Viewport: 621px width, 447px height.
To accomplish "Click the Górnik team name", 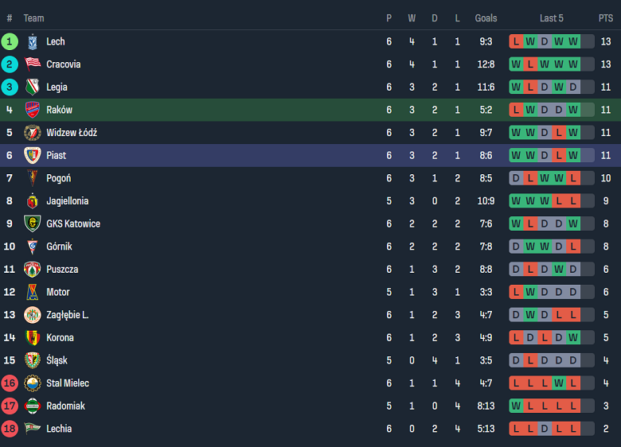I will pos(59,247).
